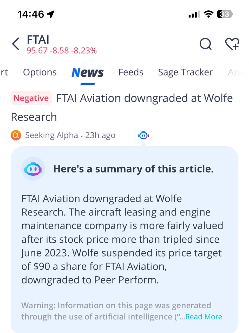Tap the large robot avatar in summary
The image size is (249, 333).
click(33, 169)
